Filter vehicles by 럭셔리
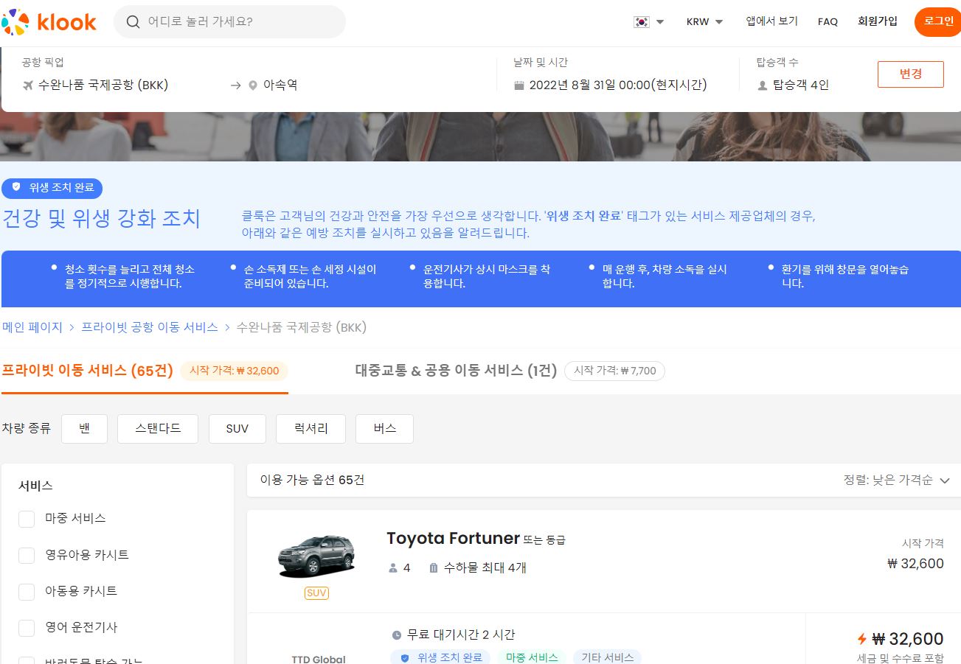 (310, 429)
